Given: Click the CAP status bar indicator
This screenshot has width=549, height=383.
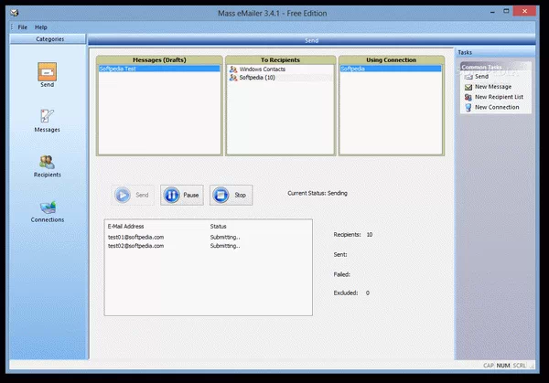Looking at the screenshot, I should [x=489, y=366].
